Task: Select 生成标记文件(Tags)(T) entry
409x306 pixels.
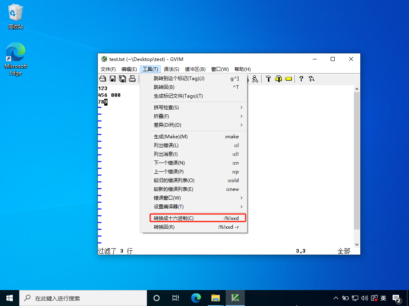Action: (x=194, y=96)
